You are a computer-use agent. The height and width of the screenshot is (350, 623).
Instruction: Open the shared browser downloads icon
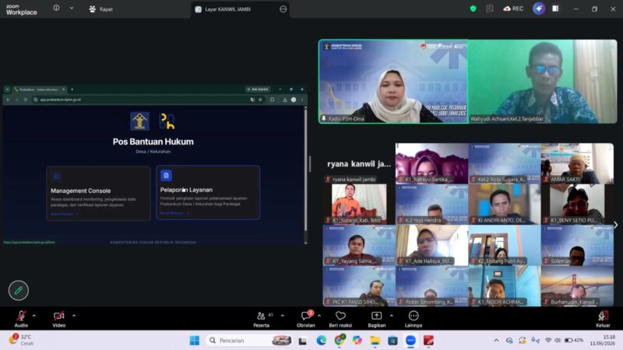pos(285,100)
